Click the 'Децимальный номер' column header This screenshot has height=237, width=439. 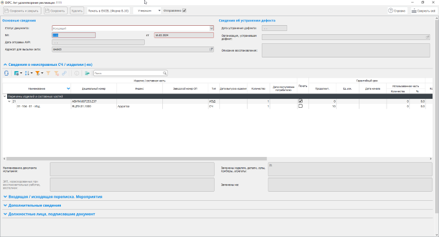94,88
